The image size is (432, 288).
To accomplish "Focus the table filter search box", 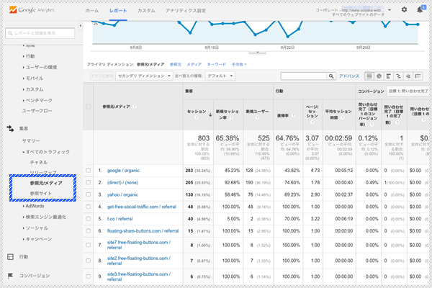I will tap(303, 76).
